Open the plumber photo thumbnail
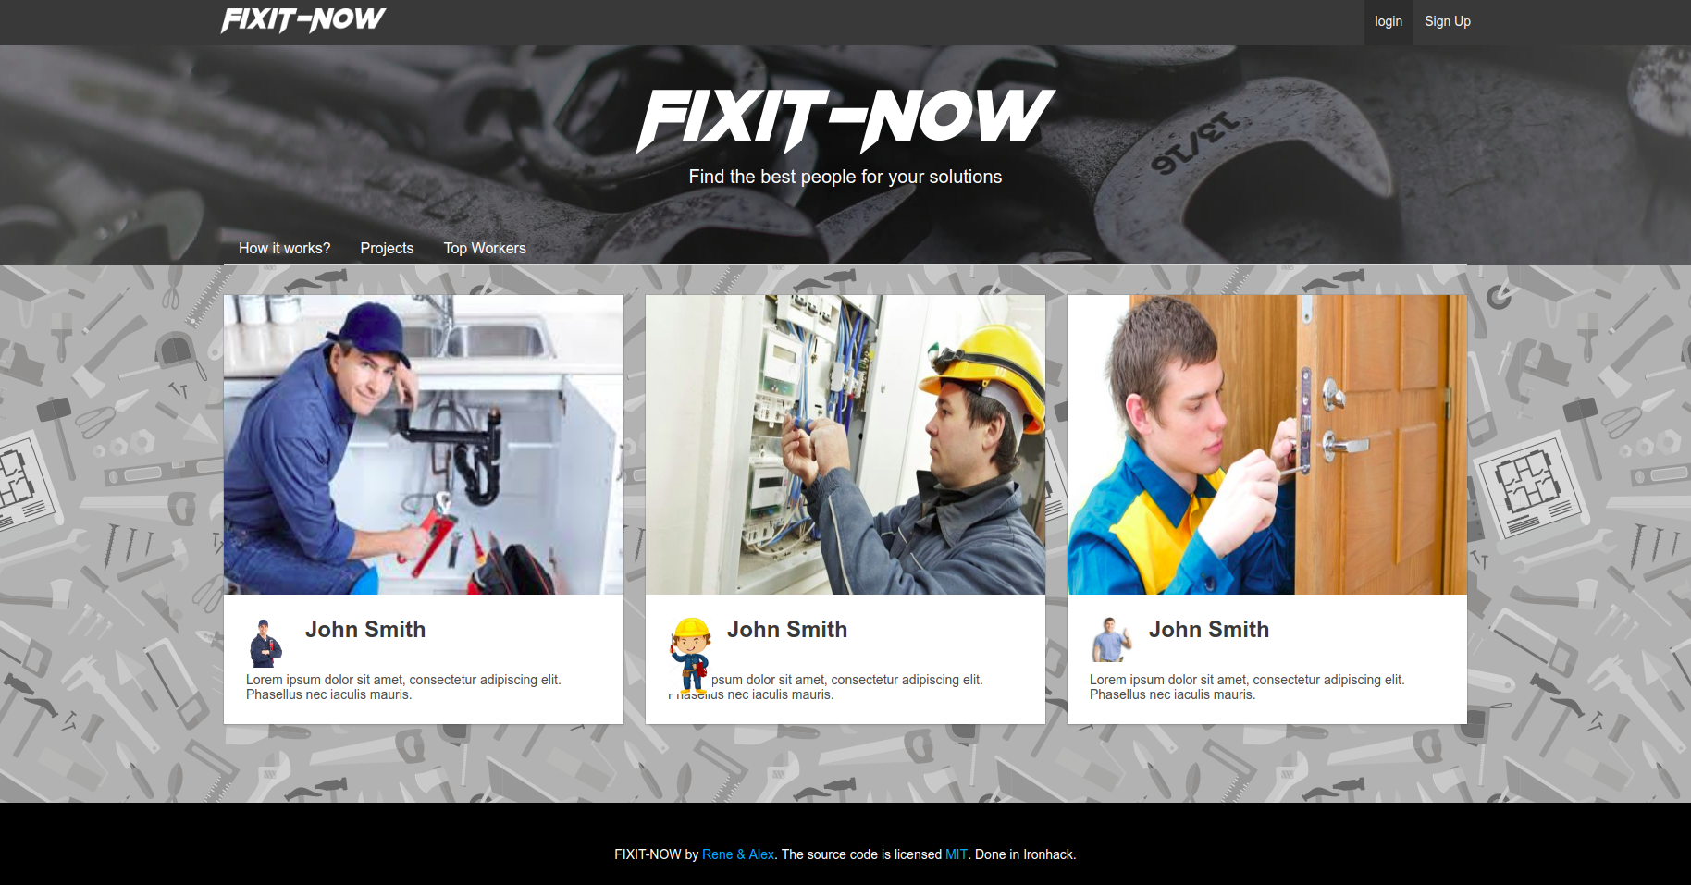Screen dimensions: 1691x885 (424, 445)
